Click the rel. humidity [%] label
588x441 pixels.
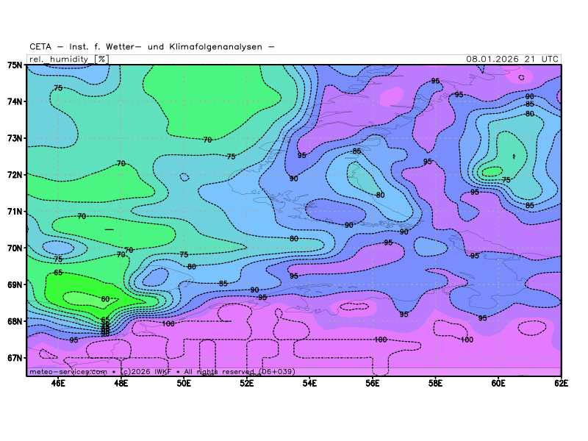(68, 59)
